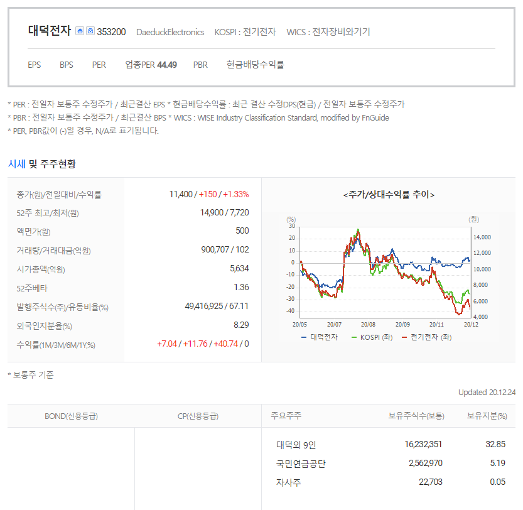The height and width of the screenshot is (510, 523).
Task: Click the shareholder 대덕외 9인
Action: [296, 445]
